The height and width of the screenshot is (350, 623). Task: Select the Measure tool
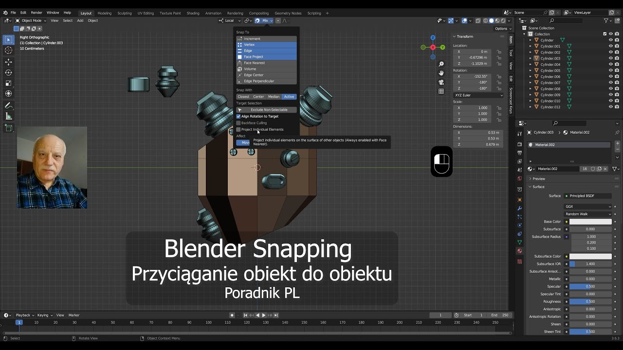tap(9, 116)
